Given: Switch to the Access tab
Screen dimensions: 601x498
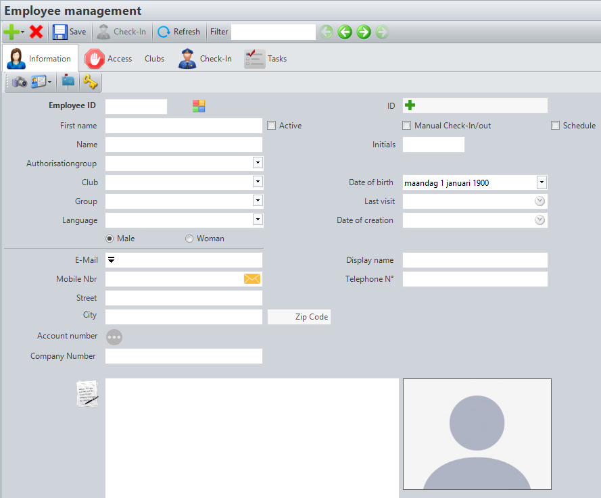Looking at the screenshot, I should coord(108,59).
